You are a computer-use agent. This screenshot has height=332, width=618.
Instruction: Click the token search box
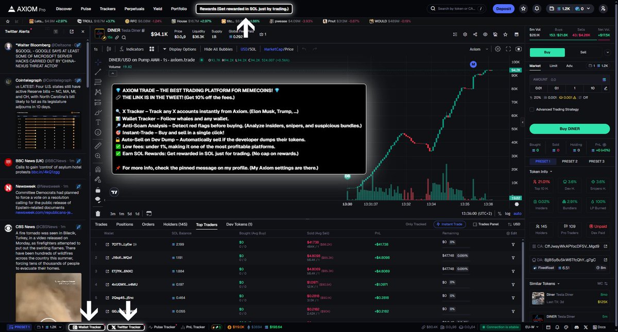tap(457, 9)
